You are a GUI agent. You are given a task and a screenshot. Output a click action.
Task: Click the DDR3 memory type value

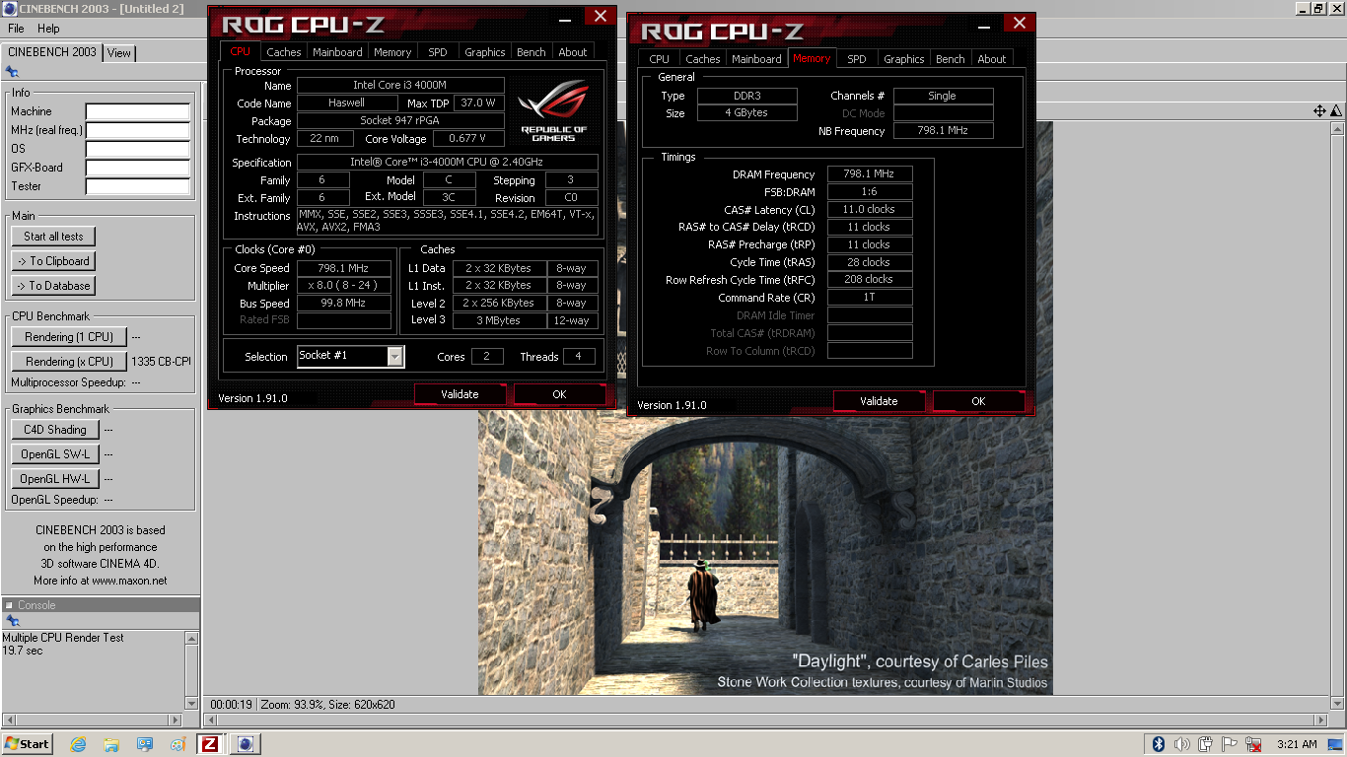pos(749,96)
